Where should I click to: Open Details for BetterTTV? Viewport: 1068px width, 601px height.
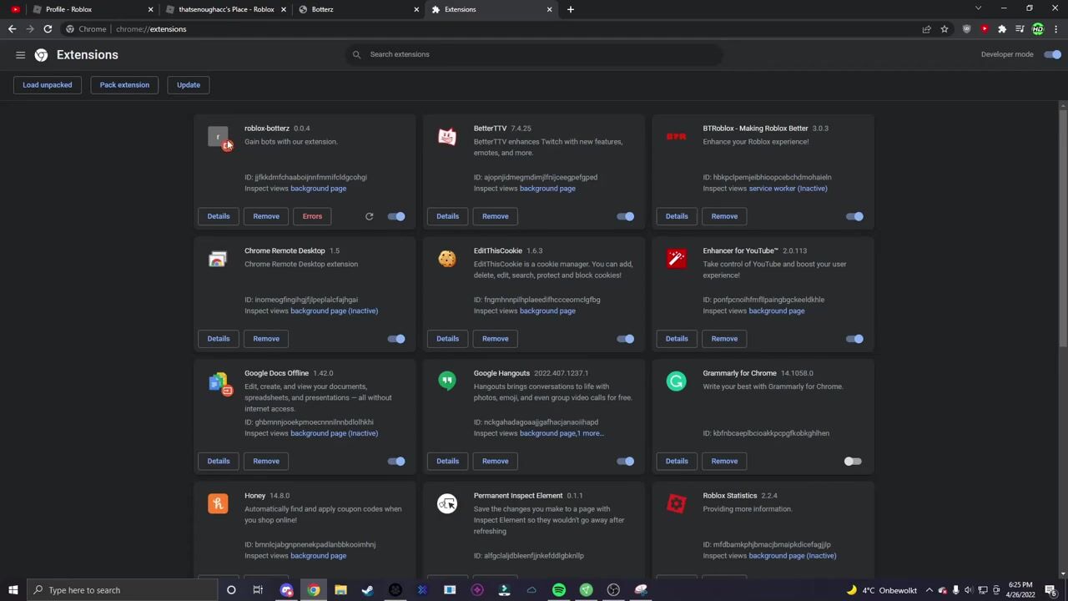(x=447, y=216)
